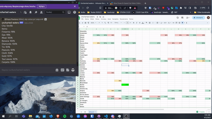Toggle Discord member list
Screen dimensions: 212x119
(x=42, y=12)
